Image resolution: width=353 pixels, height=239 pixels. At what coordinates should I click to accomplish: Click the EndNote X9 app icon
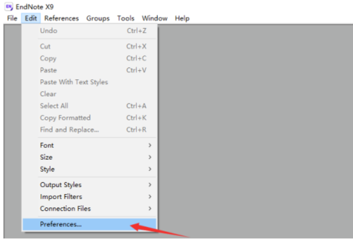(9, 7)
